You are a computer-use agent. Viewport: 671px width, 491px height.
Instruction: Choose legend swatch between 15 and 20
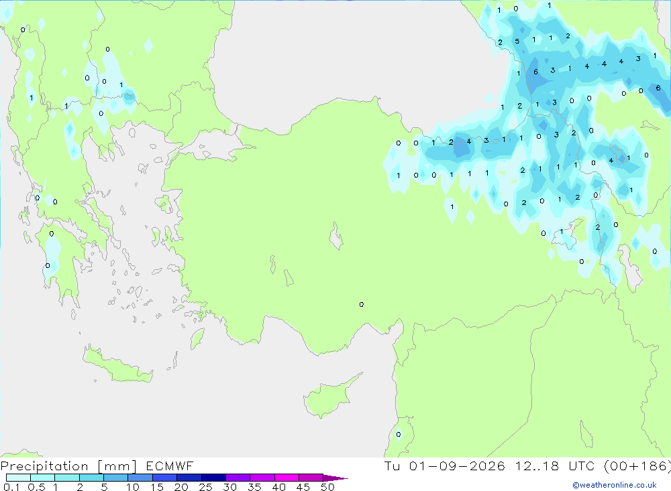[x=164, y=478]
